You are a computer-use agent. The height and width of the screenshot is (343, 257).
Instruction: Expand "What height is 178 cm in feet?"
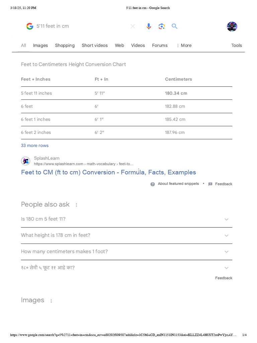pyautogui.click(x=227, y=235)
